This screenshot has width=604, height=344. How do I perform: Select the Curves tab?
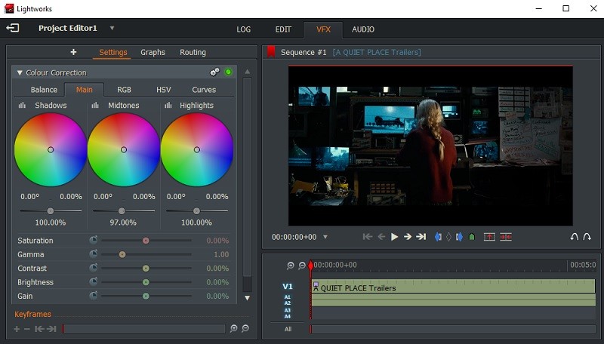point(204,90)
